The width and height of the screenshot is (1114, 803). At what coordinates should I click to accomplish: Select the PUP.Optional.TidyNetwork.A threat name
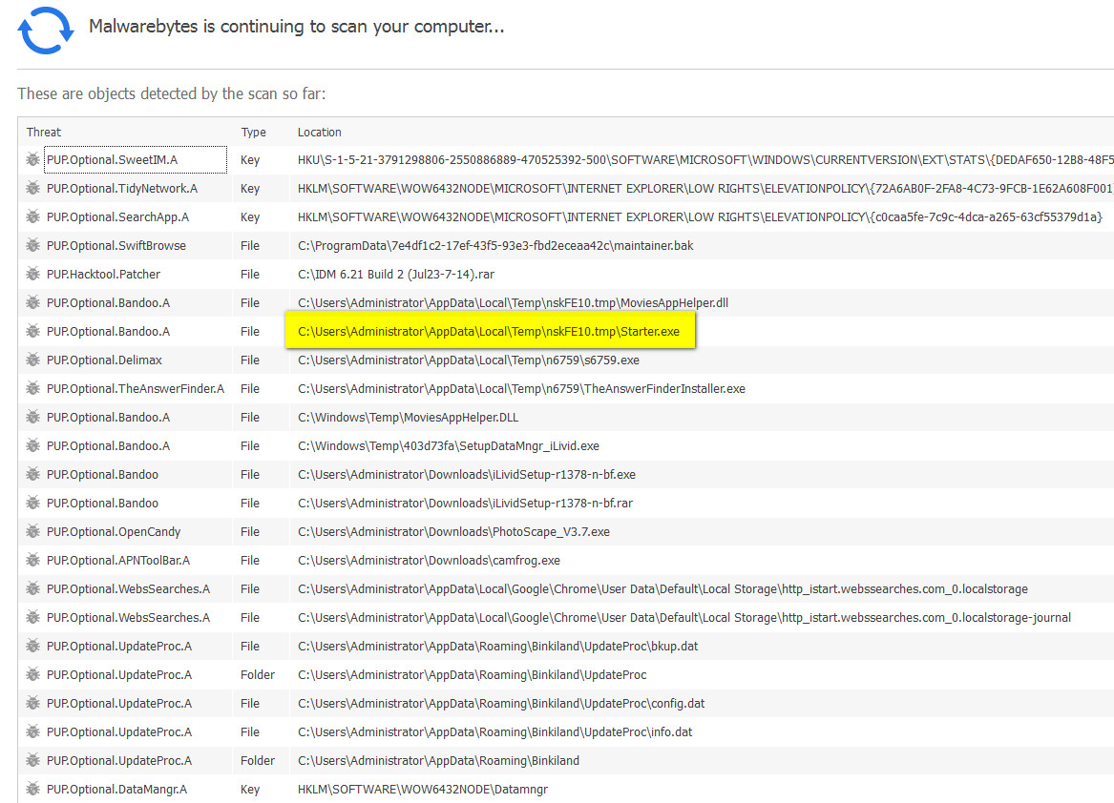coord(122,188)
